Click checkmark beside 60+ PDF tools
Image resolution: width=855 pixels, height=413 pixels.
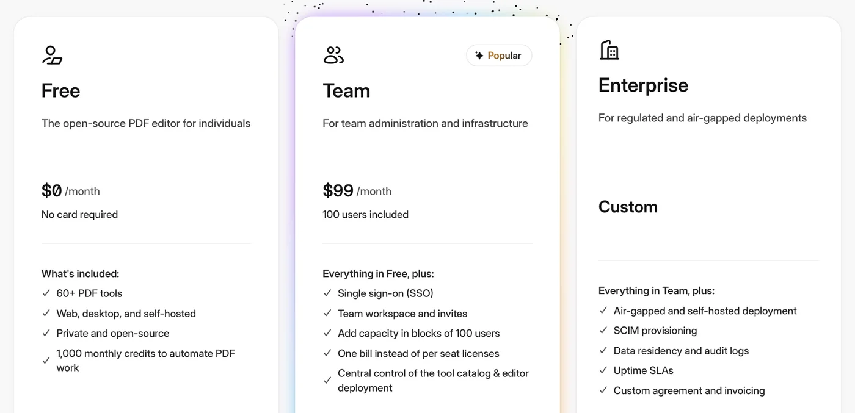pos(46,293)
